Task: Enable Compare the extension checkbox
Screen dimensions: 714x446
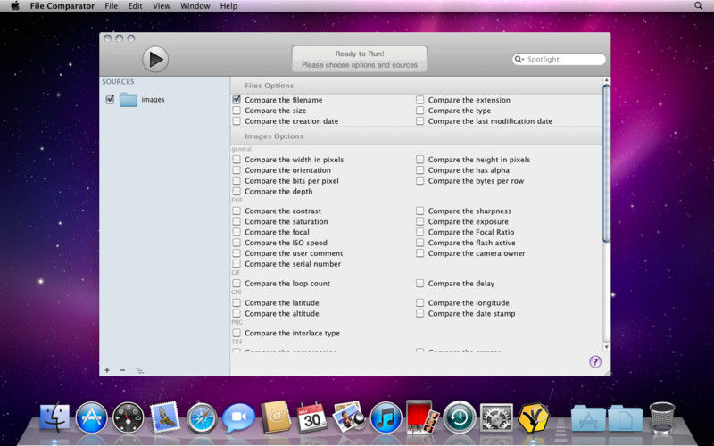Action: pos(420,100)
